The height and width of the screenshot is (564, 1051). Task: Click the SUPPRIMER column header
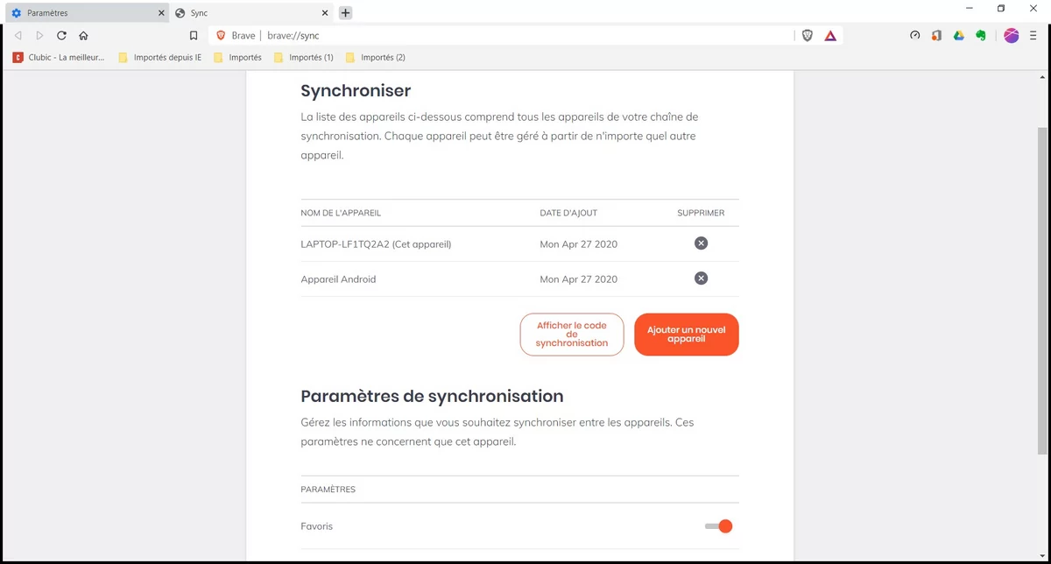point(701,213)
